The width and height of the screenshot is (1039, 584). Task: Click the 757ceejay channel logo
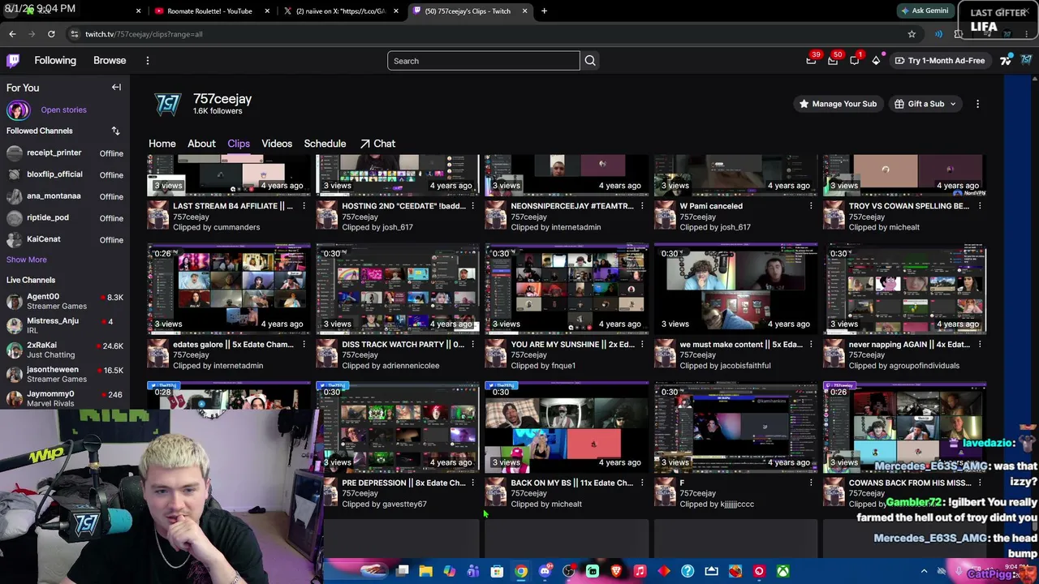click(x=168, y=104)
